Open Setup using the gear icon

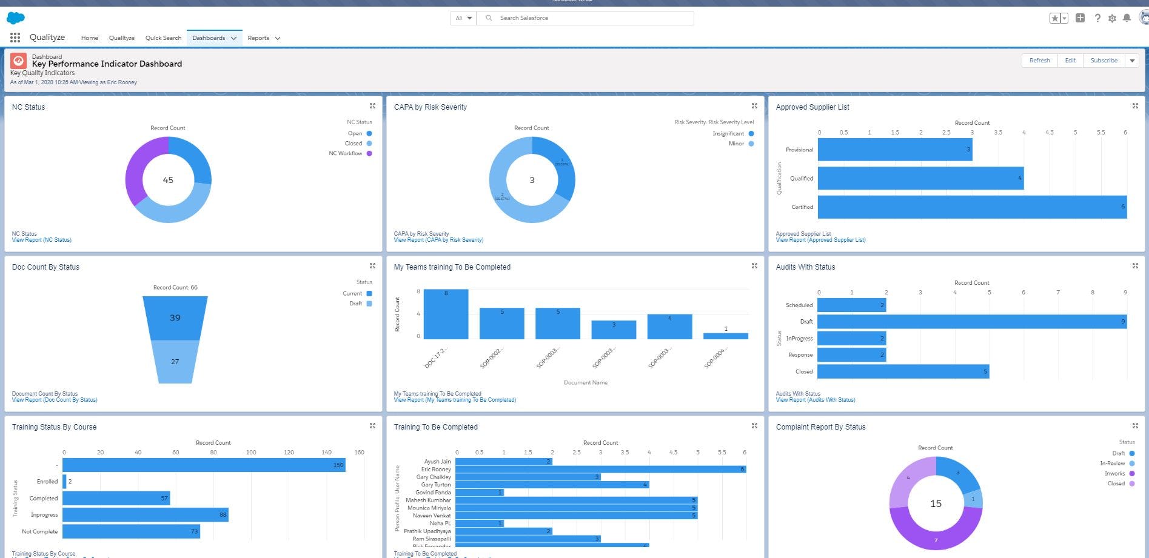[x=1112, y=18]
